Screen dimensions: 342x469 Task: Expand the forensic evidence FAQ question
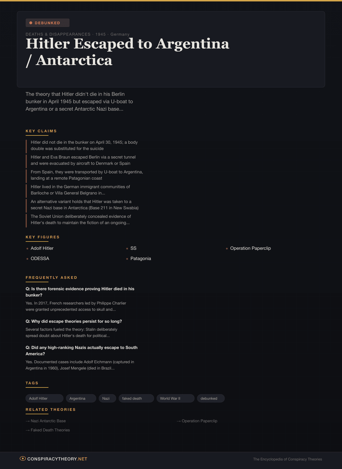coord(80,292)
